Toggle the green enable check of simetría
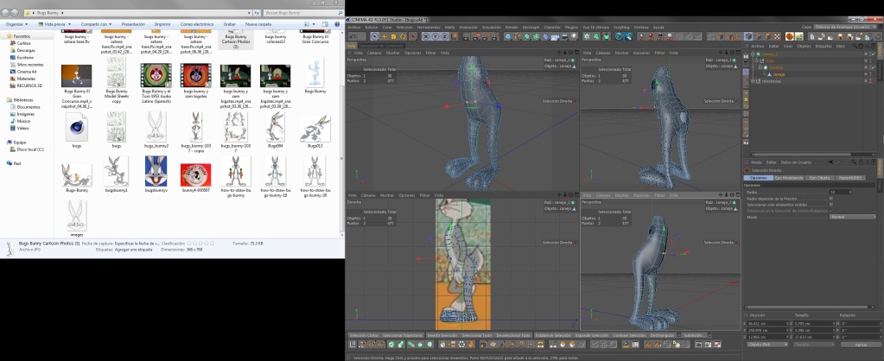884x361 pixels. click(x=874, y=67)
